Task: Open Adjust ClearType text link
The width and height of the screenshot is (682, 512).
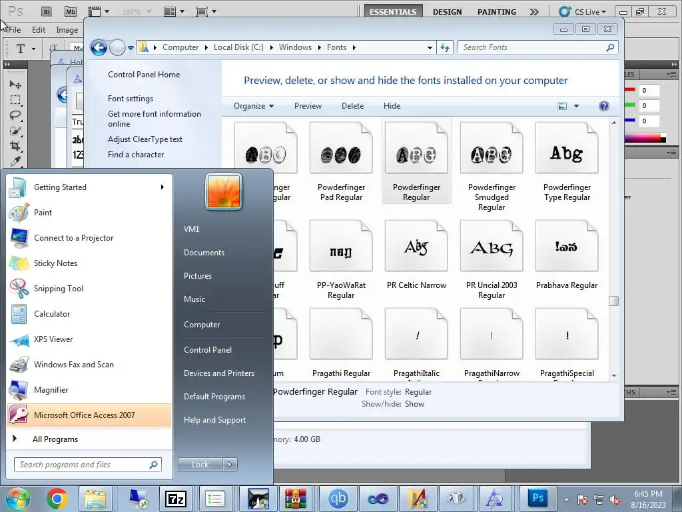Action: point(145,139)
